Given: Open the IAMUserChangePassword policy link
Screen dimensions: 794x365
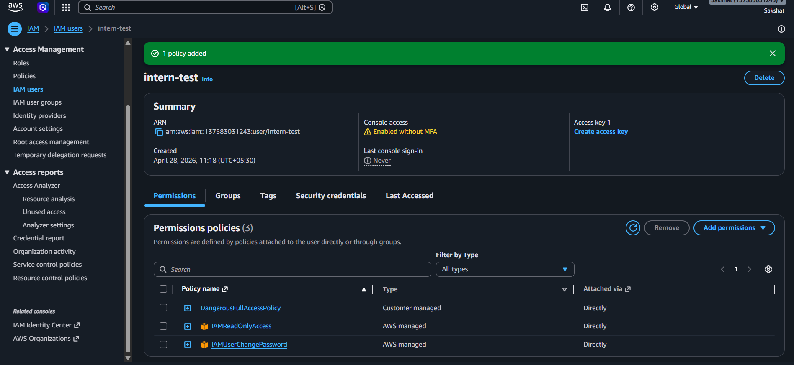Looking at the screenshot, I should [249, 345].
